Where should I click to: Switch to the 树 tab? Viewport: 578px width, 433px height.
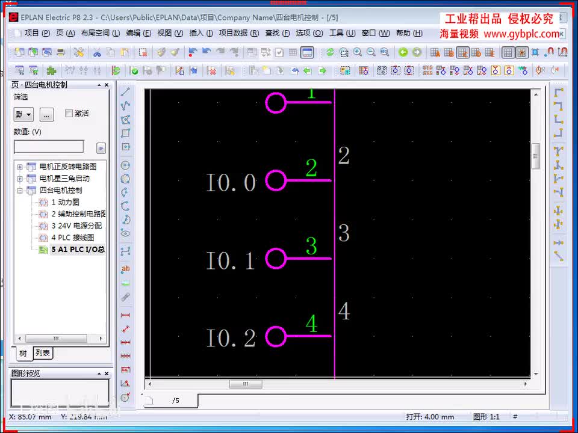pyautogui.click(x=23, y=354)
